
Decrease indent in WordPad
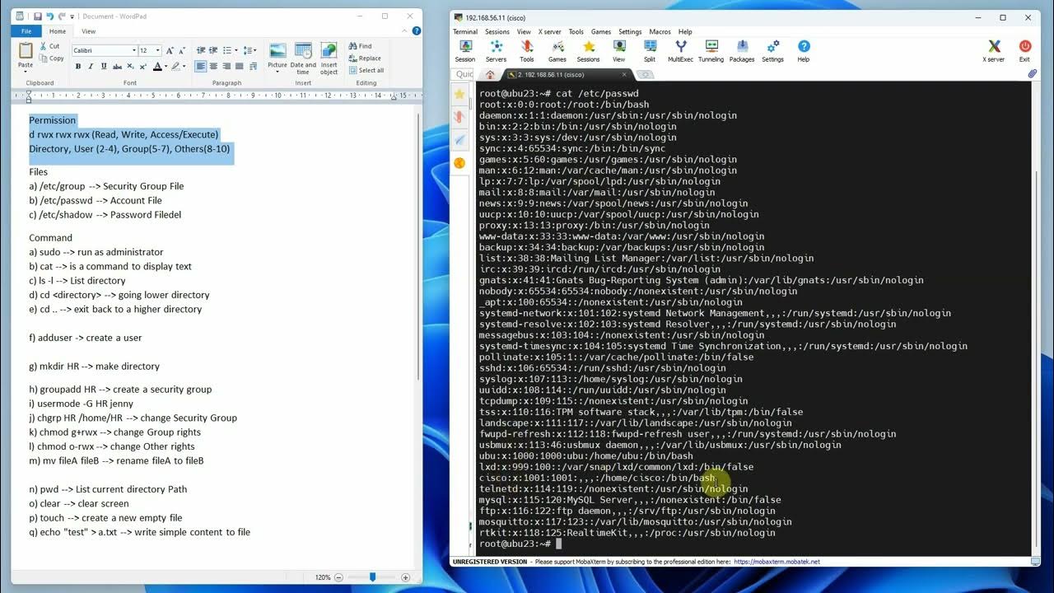201,50
